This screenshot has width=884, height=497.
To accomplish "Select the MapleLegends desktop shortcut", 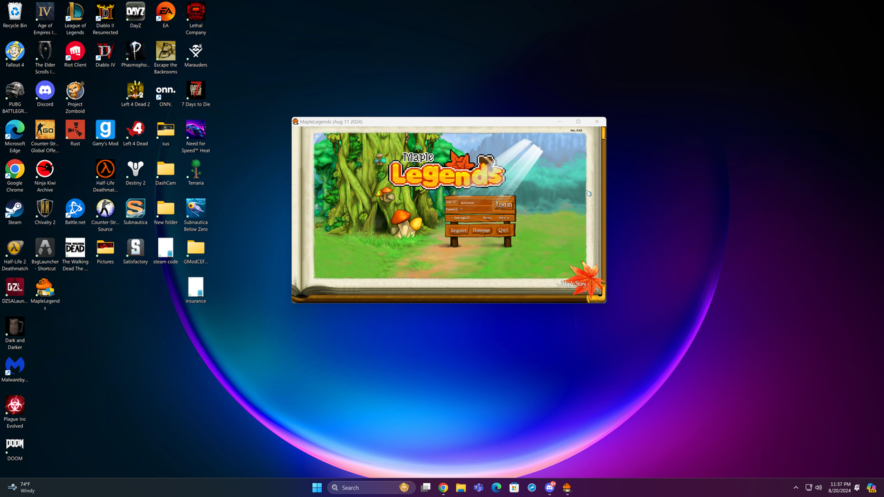I will 45,294.
